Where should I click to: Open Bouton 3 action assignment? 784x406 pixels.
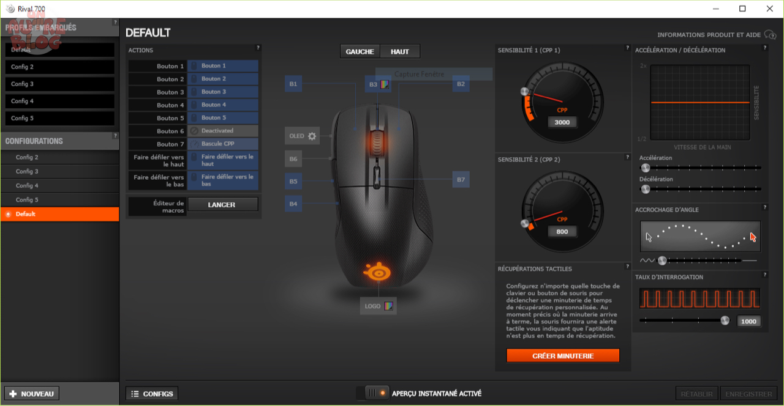click(223, 92)
